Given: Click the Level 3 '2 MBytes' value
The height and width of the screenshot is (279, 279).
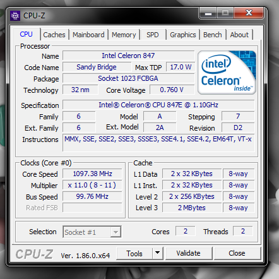Looking at the screenshot, I should [x=192, y=208].
